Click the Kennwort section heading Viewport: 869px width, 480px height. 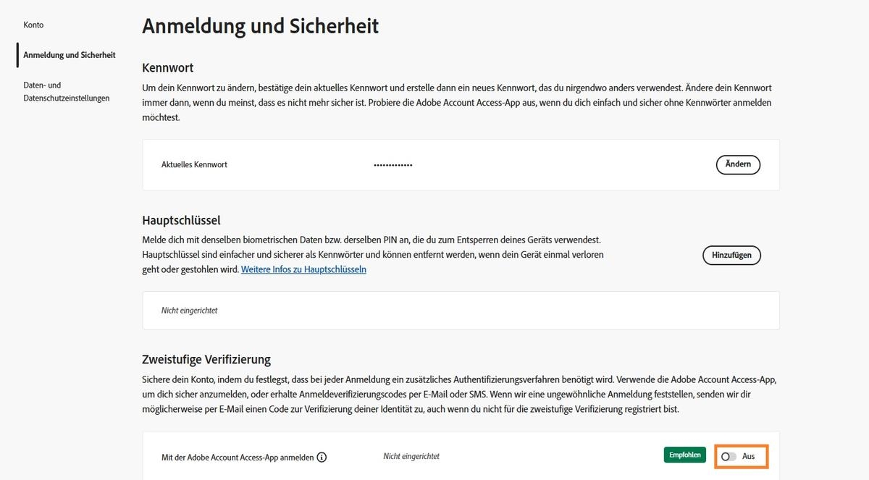point(167,67)
